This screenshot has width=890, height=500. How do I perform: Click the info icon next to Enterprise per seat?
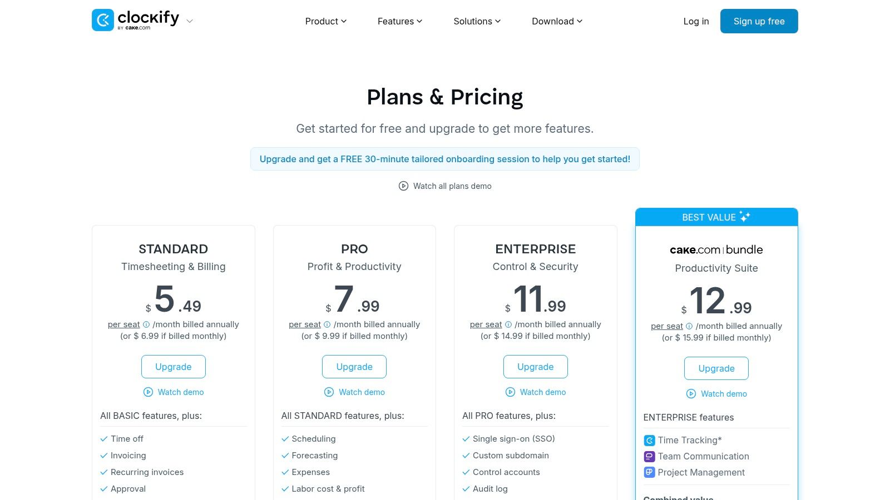(x=507, y=324)
